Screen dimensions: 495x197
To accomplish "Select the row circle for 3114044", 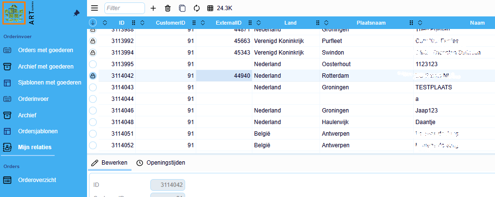I will pyautogui.click(x=93, y=99).
